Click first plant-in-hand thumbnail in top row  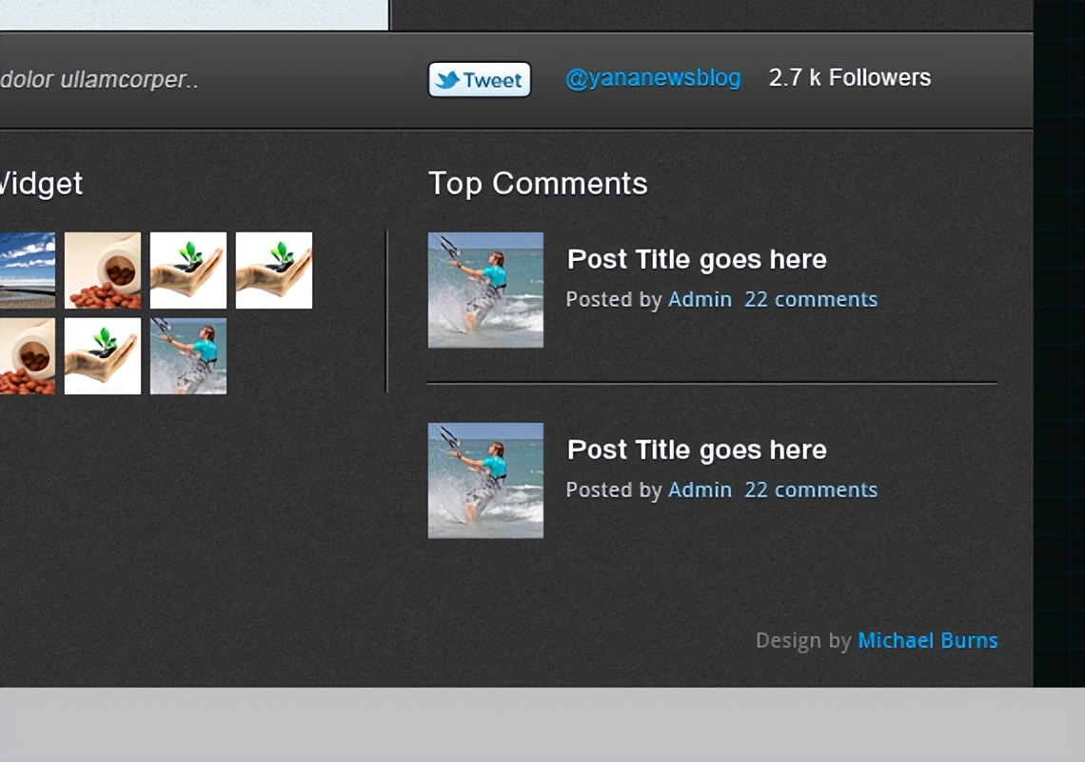point(188,271)
